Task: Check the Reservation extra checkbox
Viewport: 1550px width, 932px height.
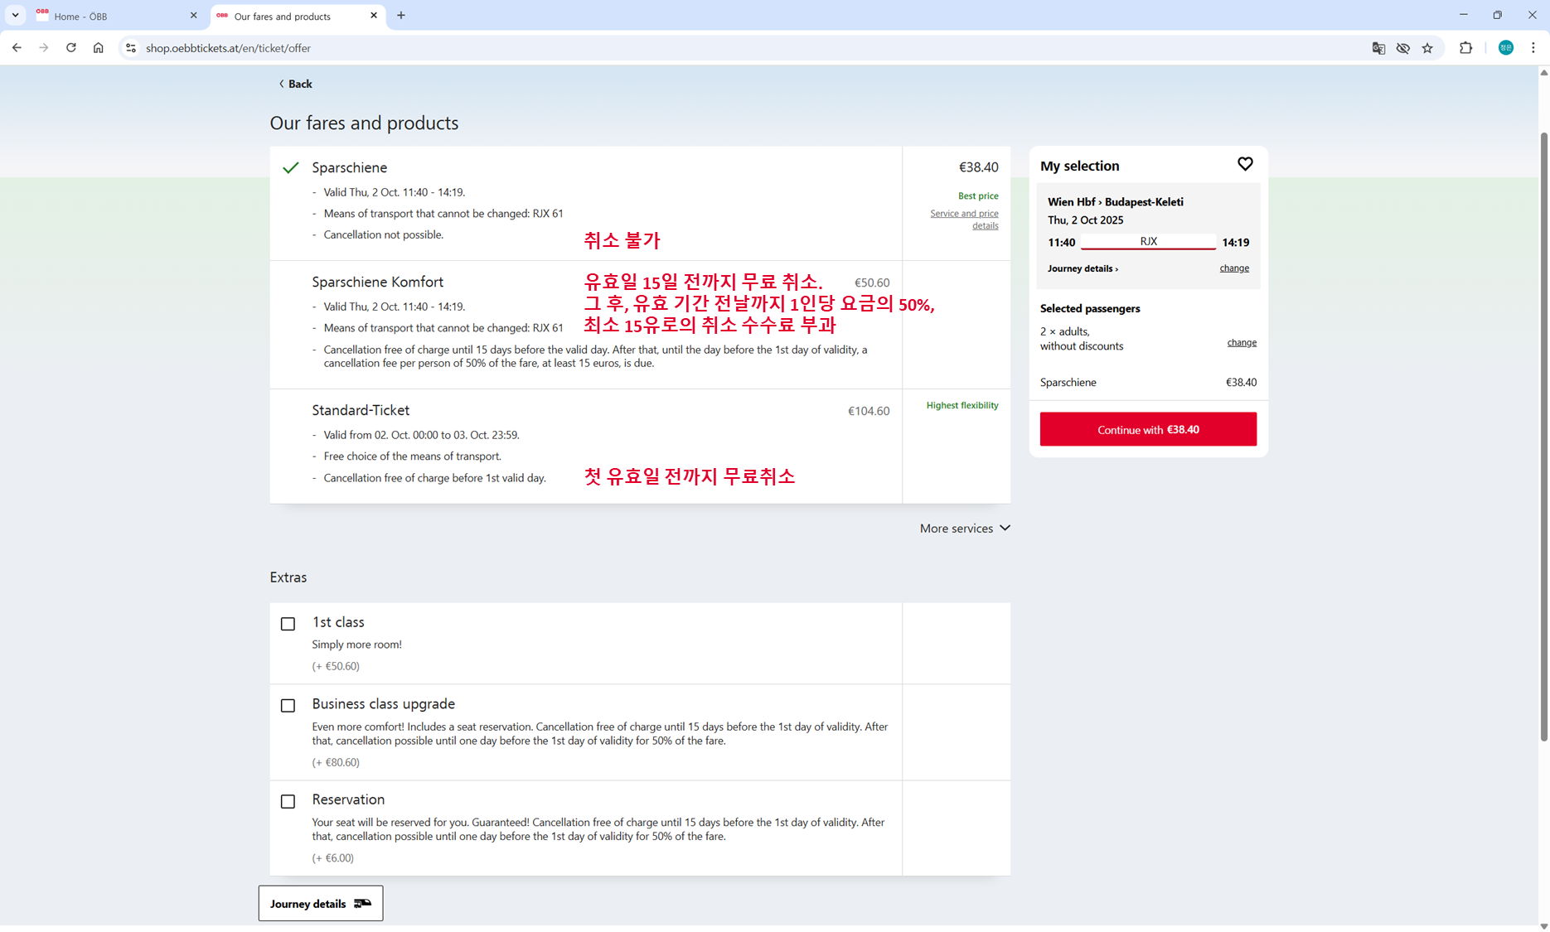Action: (x=288, y=801)
